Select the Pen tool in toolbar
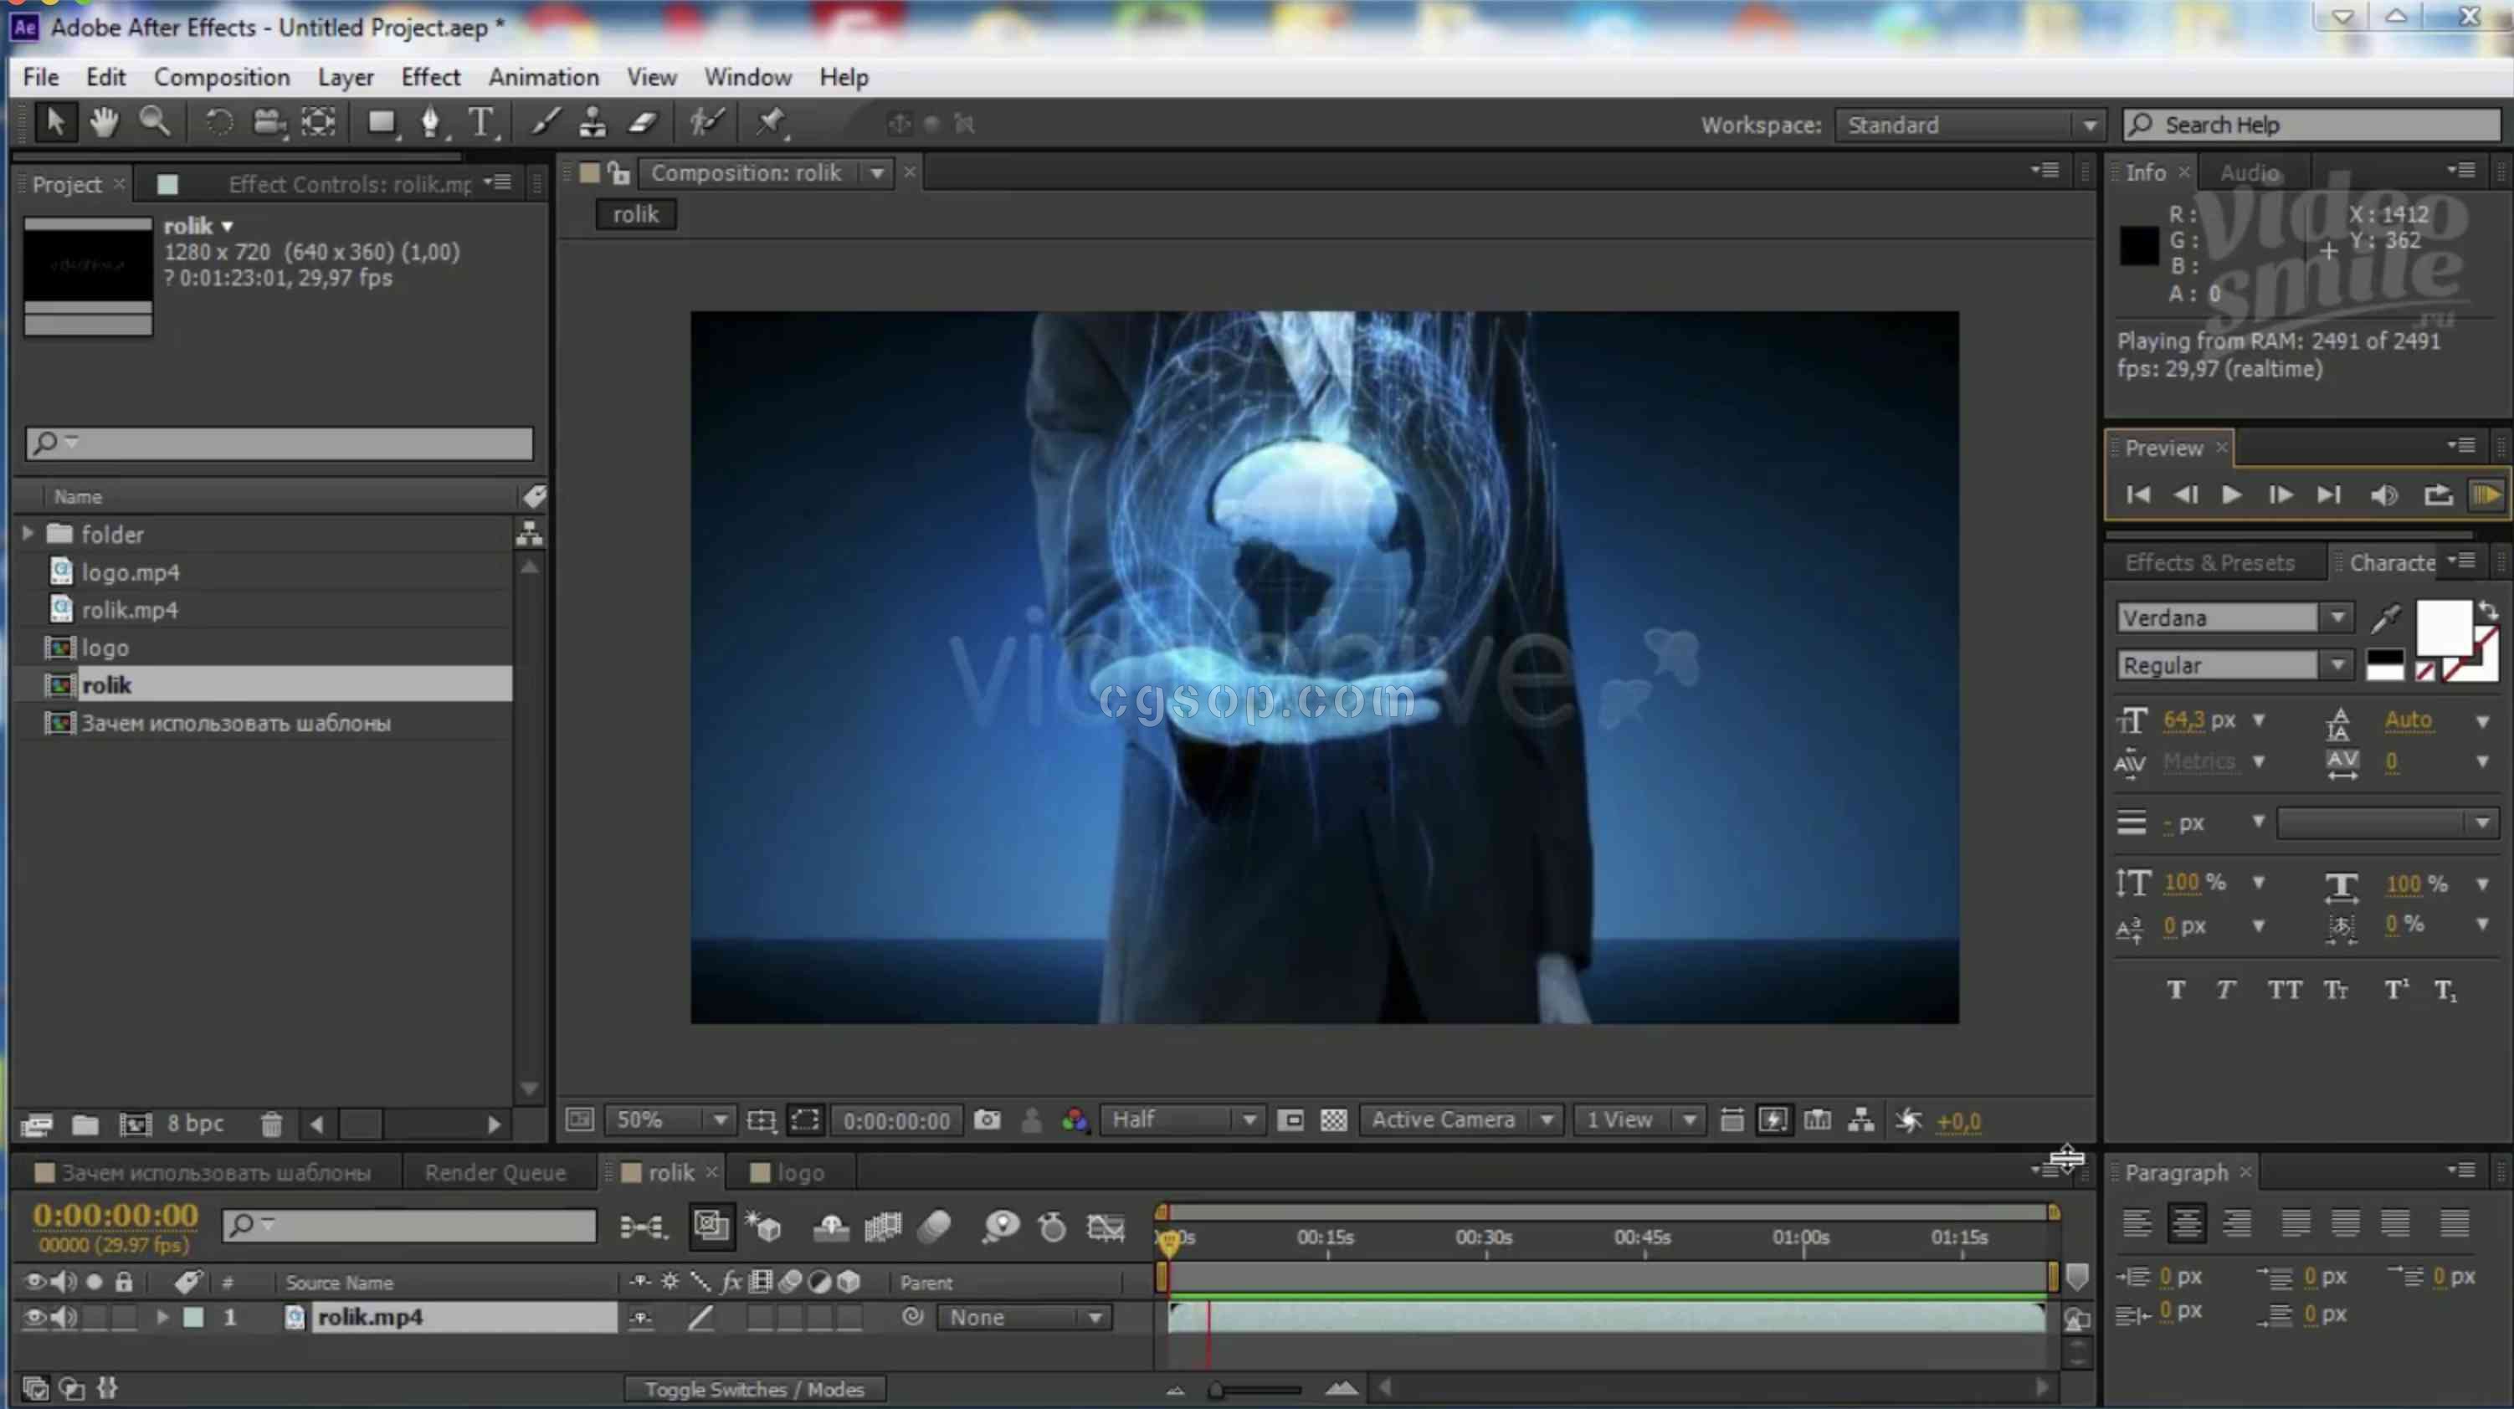The image size is (2514, 1409). tap(429, 123)
